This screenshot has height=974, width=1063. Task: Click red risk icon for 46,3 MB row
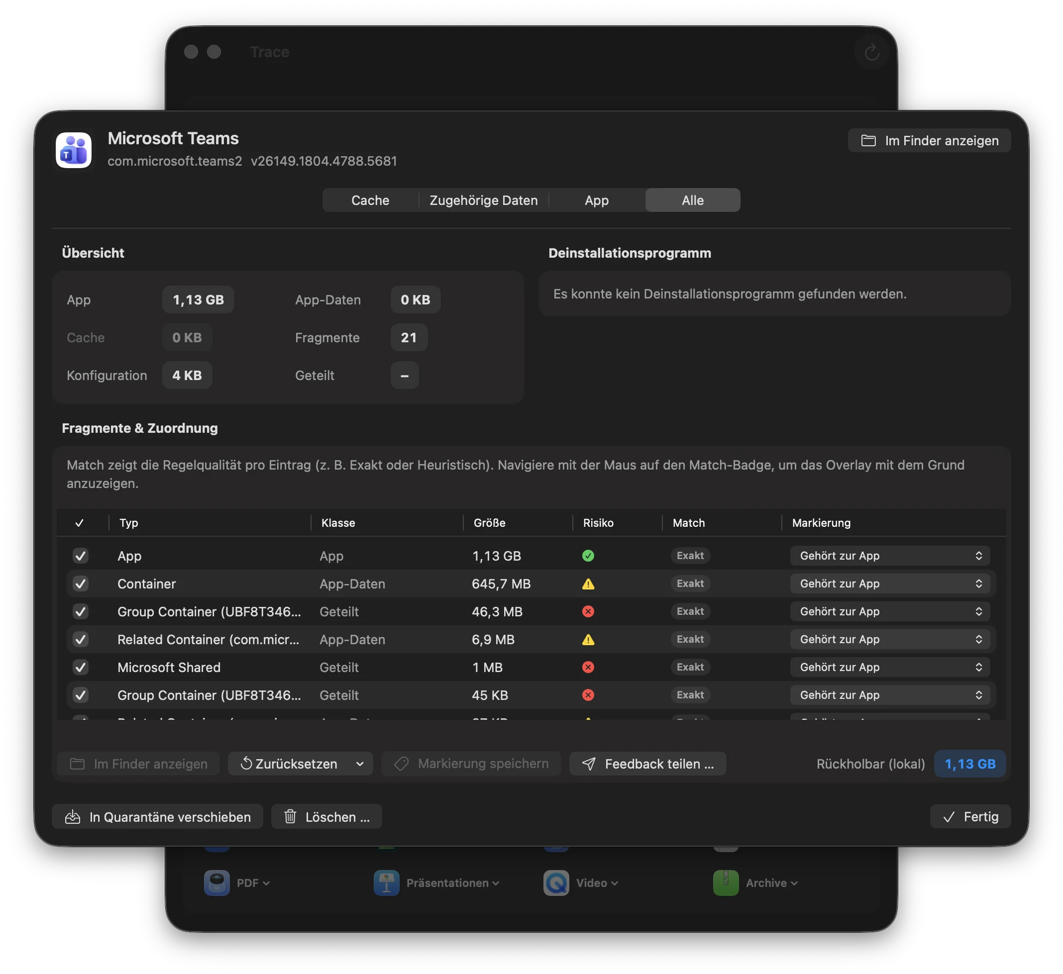(588, 611)
